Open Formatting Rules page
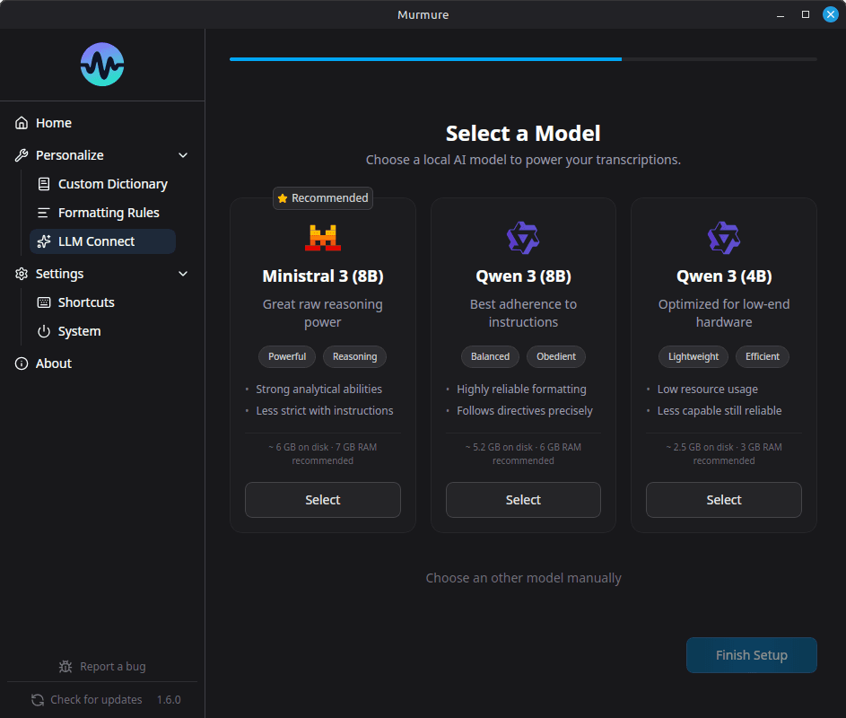 pyautogui.click(x=108, y=213)
